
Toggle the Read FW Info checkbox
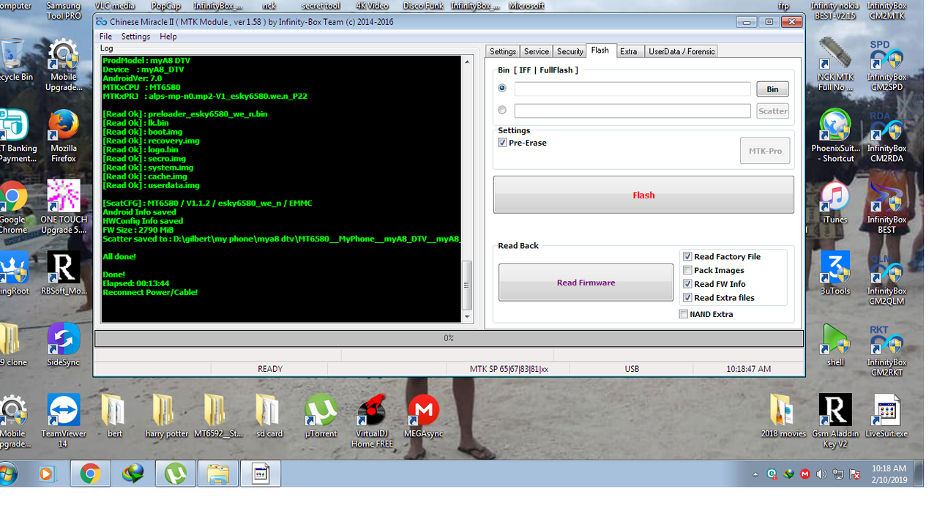[687, 284]
